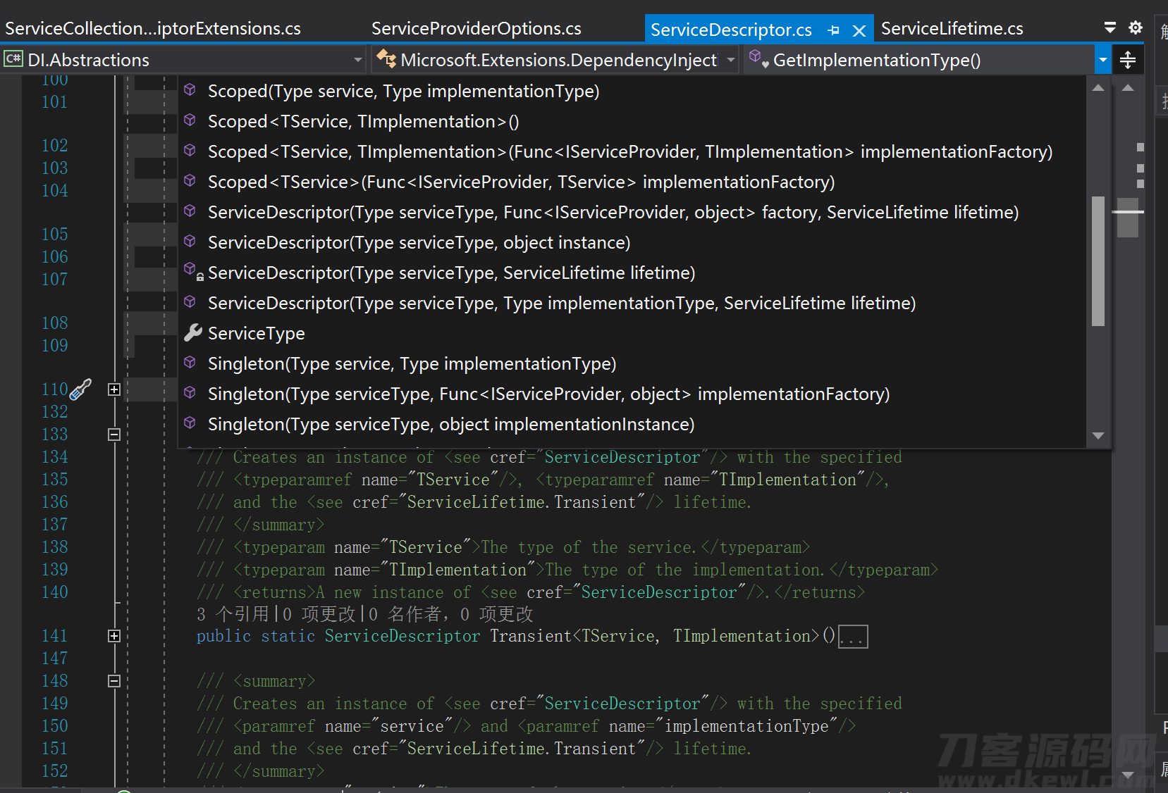The width and height of the screenshot is (1168, 793).
Task: Toggle pin on ServiceDescriptor.cs tab
Action: [x=834, y=30]
